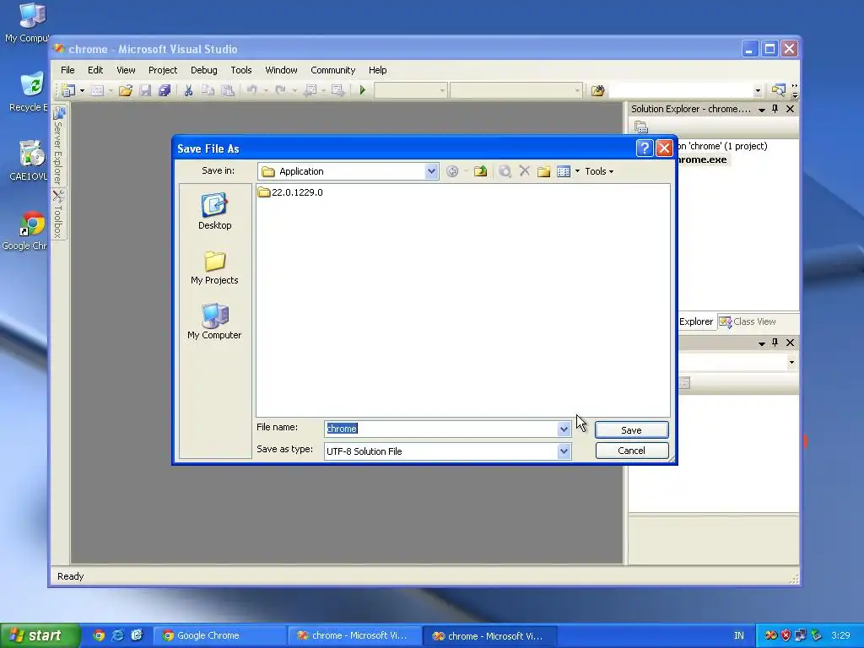
Task: Click the Paste icon in toolbar
Action: [228, 90]
